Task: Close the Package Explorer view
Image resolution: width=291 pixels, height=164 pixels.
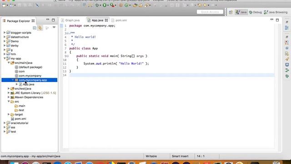Action: coord(33,21)
